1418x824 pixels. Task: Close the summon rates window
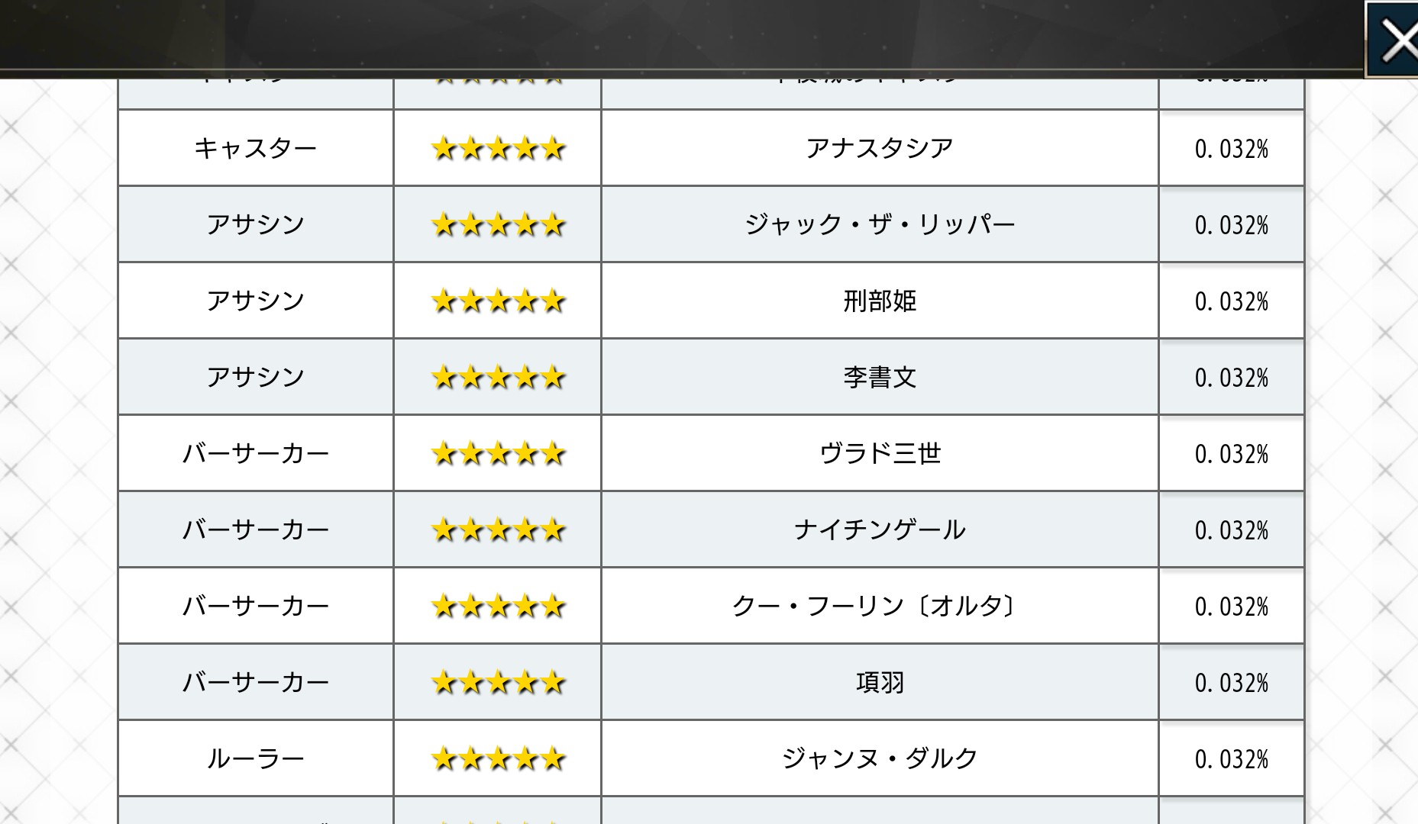tap(1394, 40)
